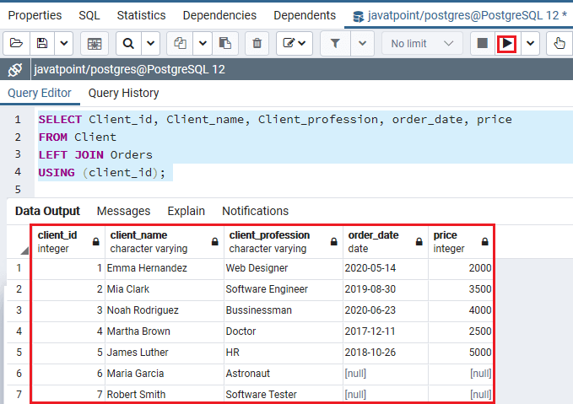Screen dimensions: 573x404
Task: Click the order_date column header
Action: [386, 242]
